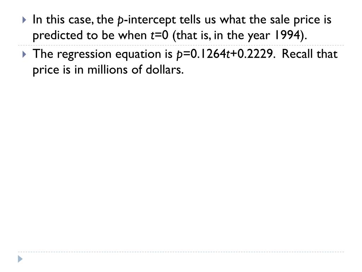Viewport: 362px width, 272px height.
Task: Select the word "regression" in the second bullet
Action: coord(84,55)
